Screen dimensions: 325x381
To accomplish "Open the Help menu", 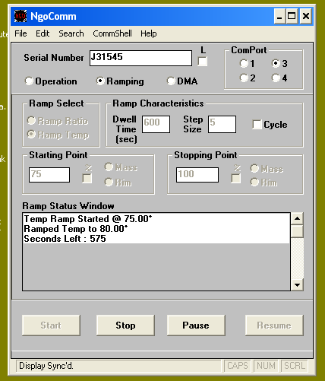I will [149, 33].
